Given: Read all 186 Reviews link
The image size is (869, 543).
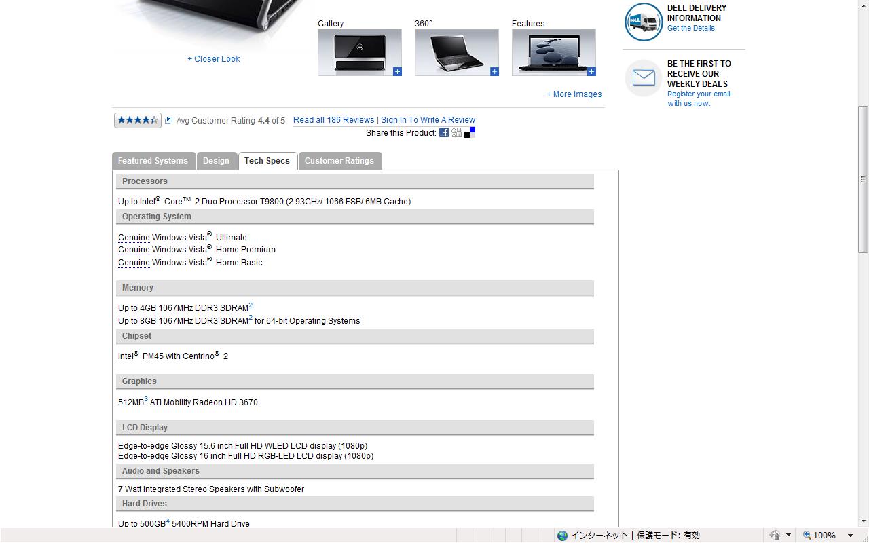Looking at the screenshot, I should (334, 120).
